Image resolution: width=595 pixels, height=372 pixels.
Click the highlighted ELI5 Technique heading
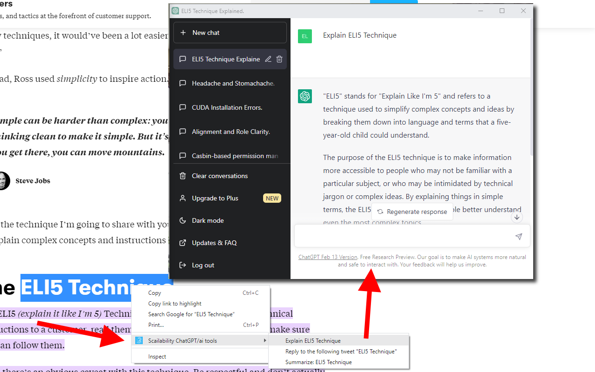coord(96,288)
